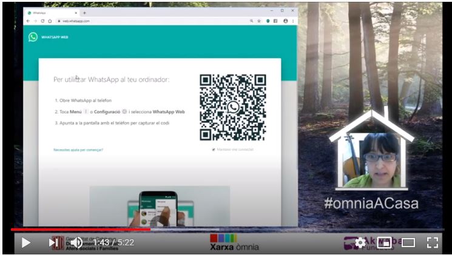This screenshot has height=255, width=452.
Task: Click the Xarxa Òmnia logo
Action: (234, 243)
